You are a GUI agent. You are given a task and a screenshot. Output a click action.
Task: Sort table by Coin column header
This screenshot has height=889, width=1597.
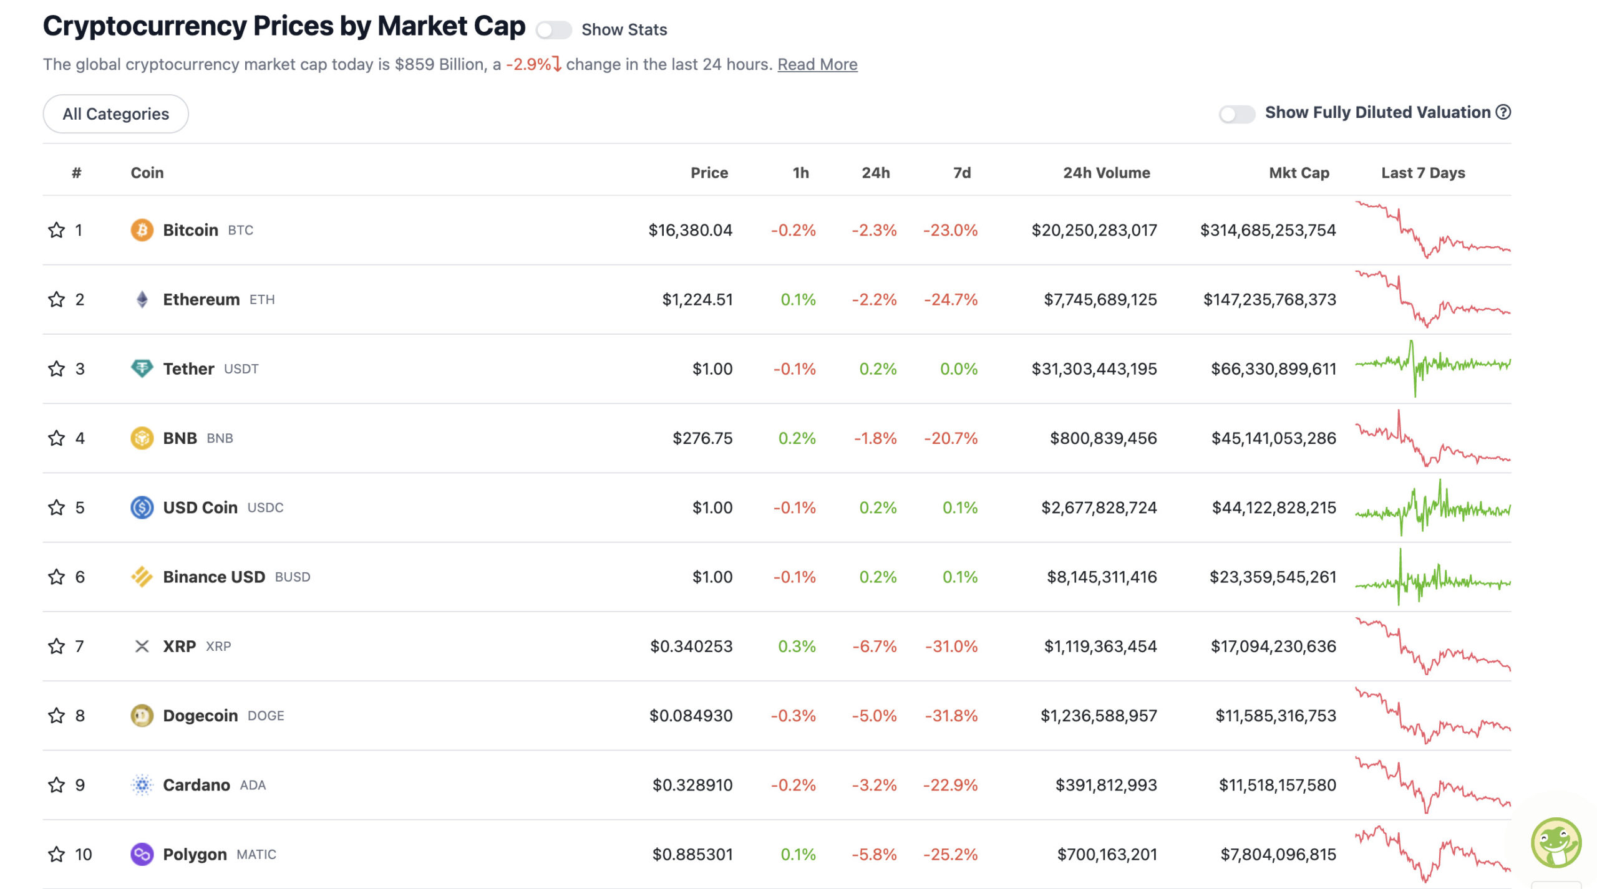click(x=147, y=173)
